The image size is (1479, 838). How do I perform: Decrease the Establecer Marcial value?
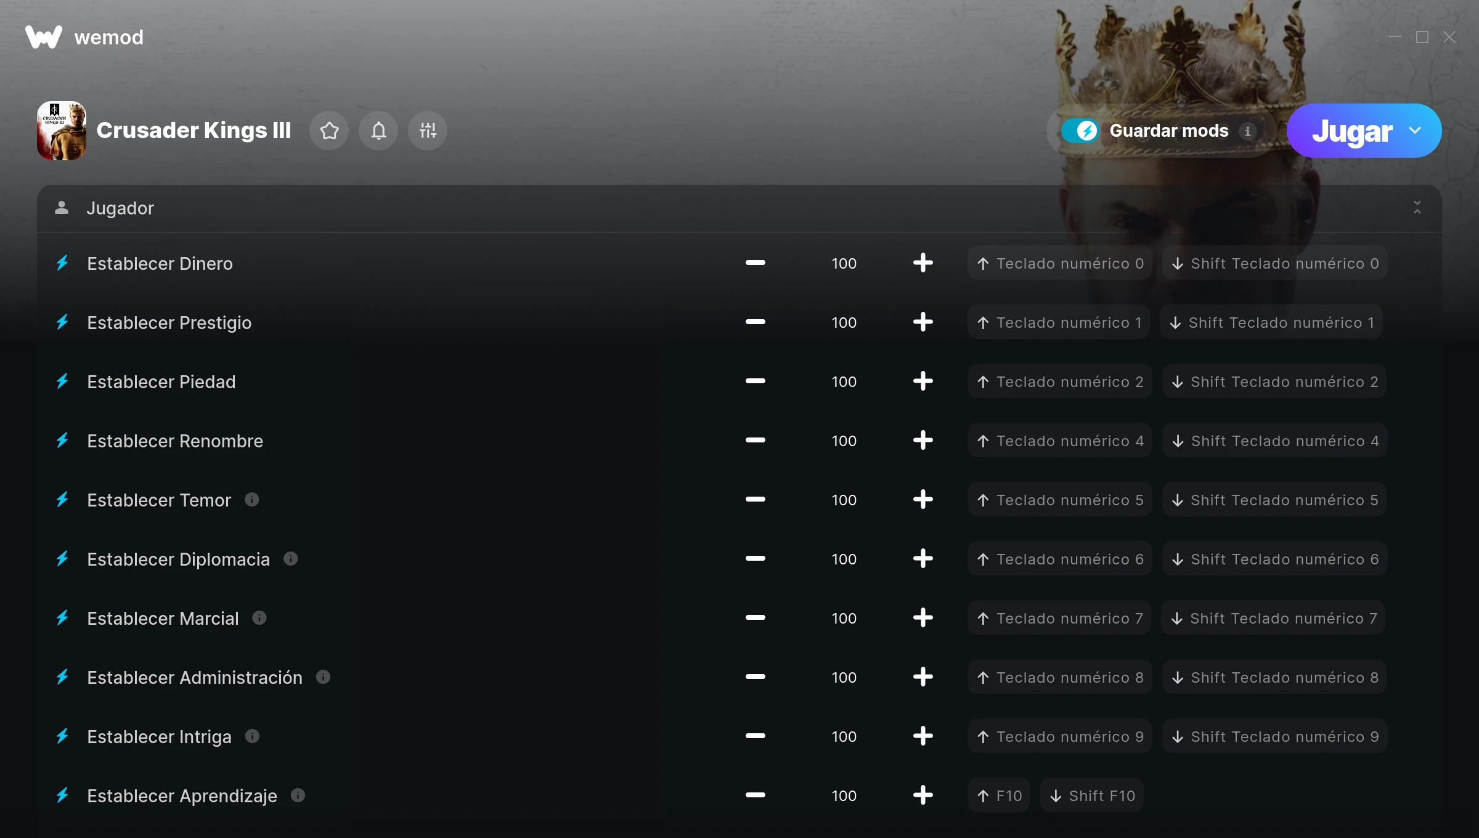[x=756, y=618]
